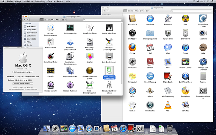Open AirPort-Dienstprogramm in Dienstprogramme window
Image resolution: width=216 pixels, height=135 pixels.
pyautogui.click(x=50, y=28)
